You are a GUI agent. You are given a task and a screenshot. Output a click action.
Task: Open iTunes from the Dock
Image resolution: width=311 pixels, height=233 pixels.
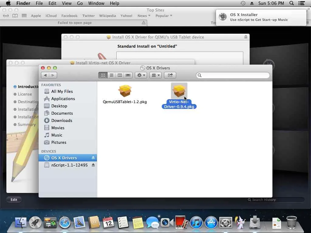point(196,222)
